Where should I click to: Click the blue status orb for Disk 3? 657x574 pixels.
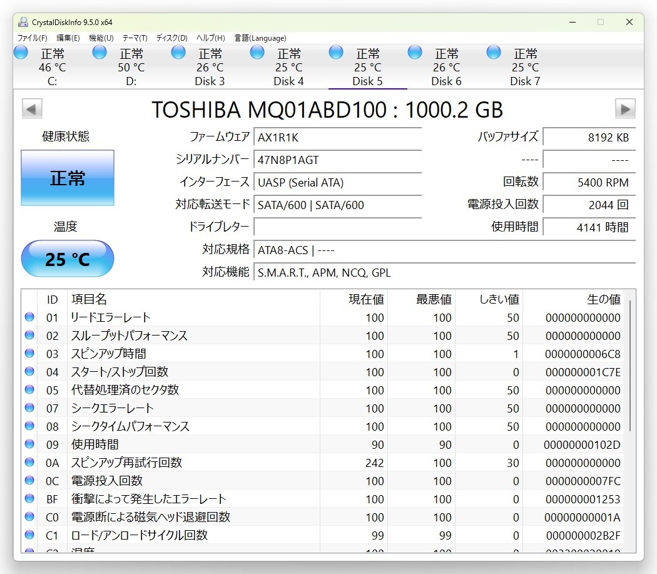click(x=178, y=53)
